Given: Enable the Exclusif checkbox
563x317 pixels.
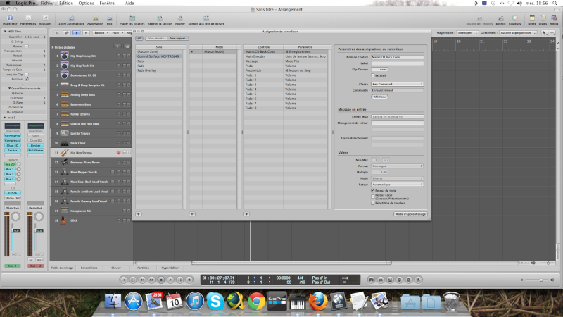Looking at the screenshot, I should coord(373,76).
